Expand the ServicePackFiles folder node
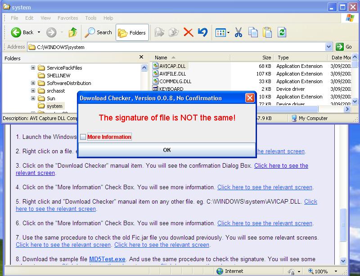 [33, 68]
